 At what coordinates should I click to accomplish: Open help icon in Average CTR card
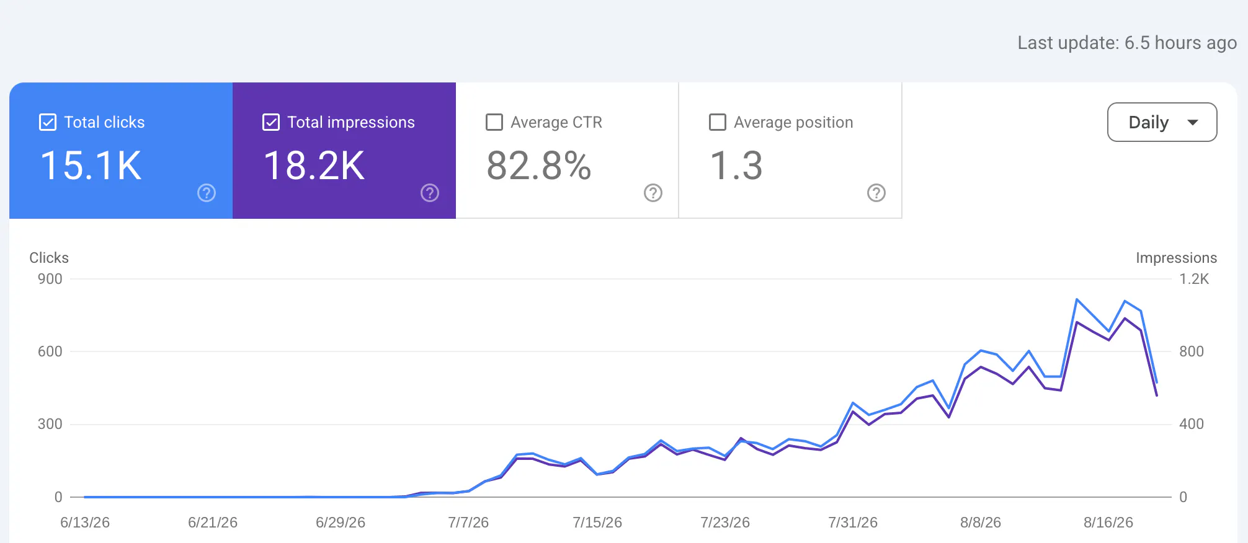click(653, 193)
